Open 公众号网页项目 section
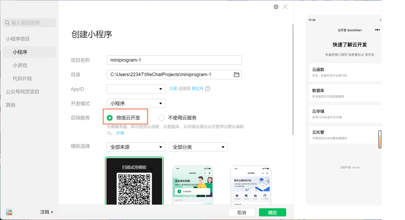Viewport: 405px width, 220px height. 22,92
